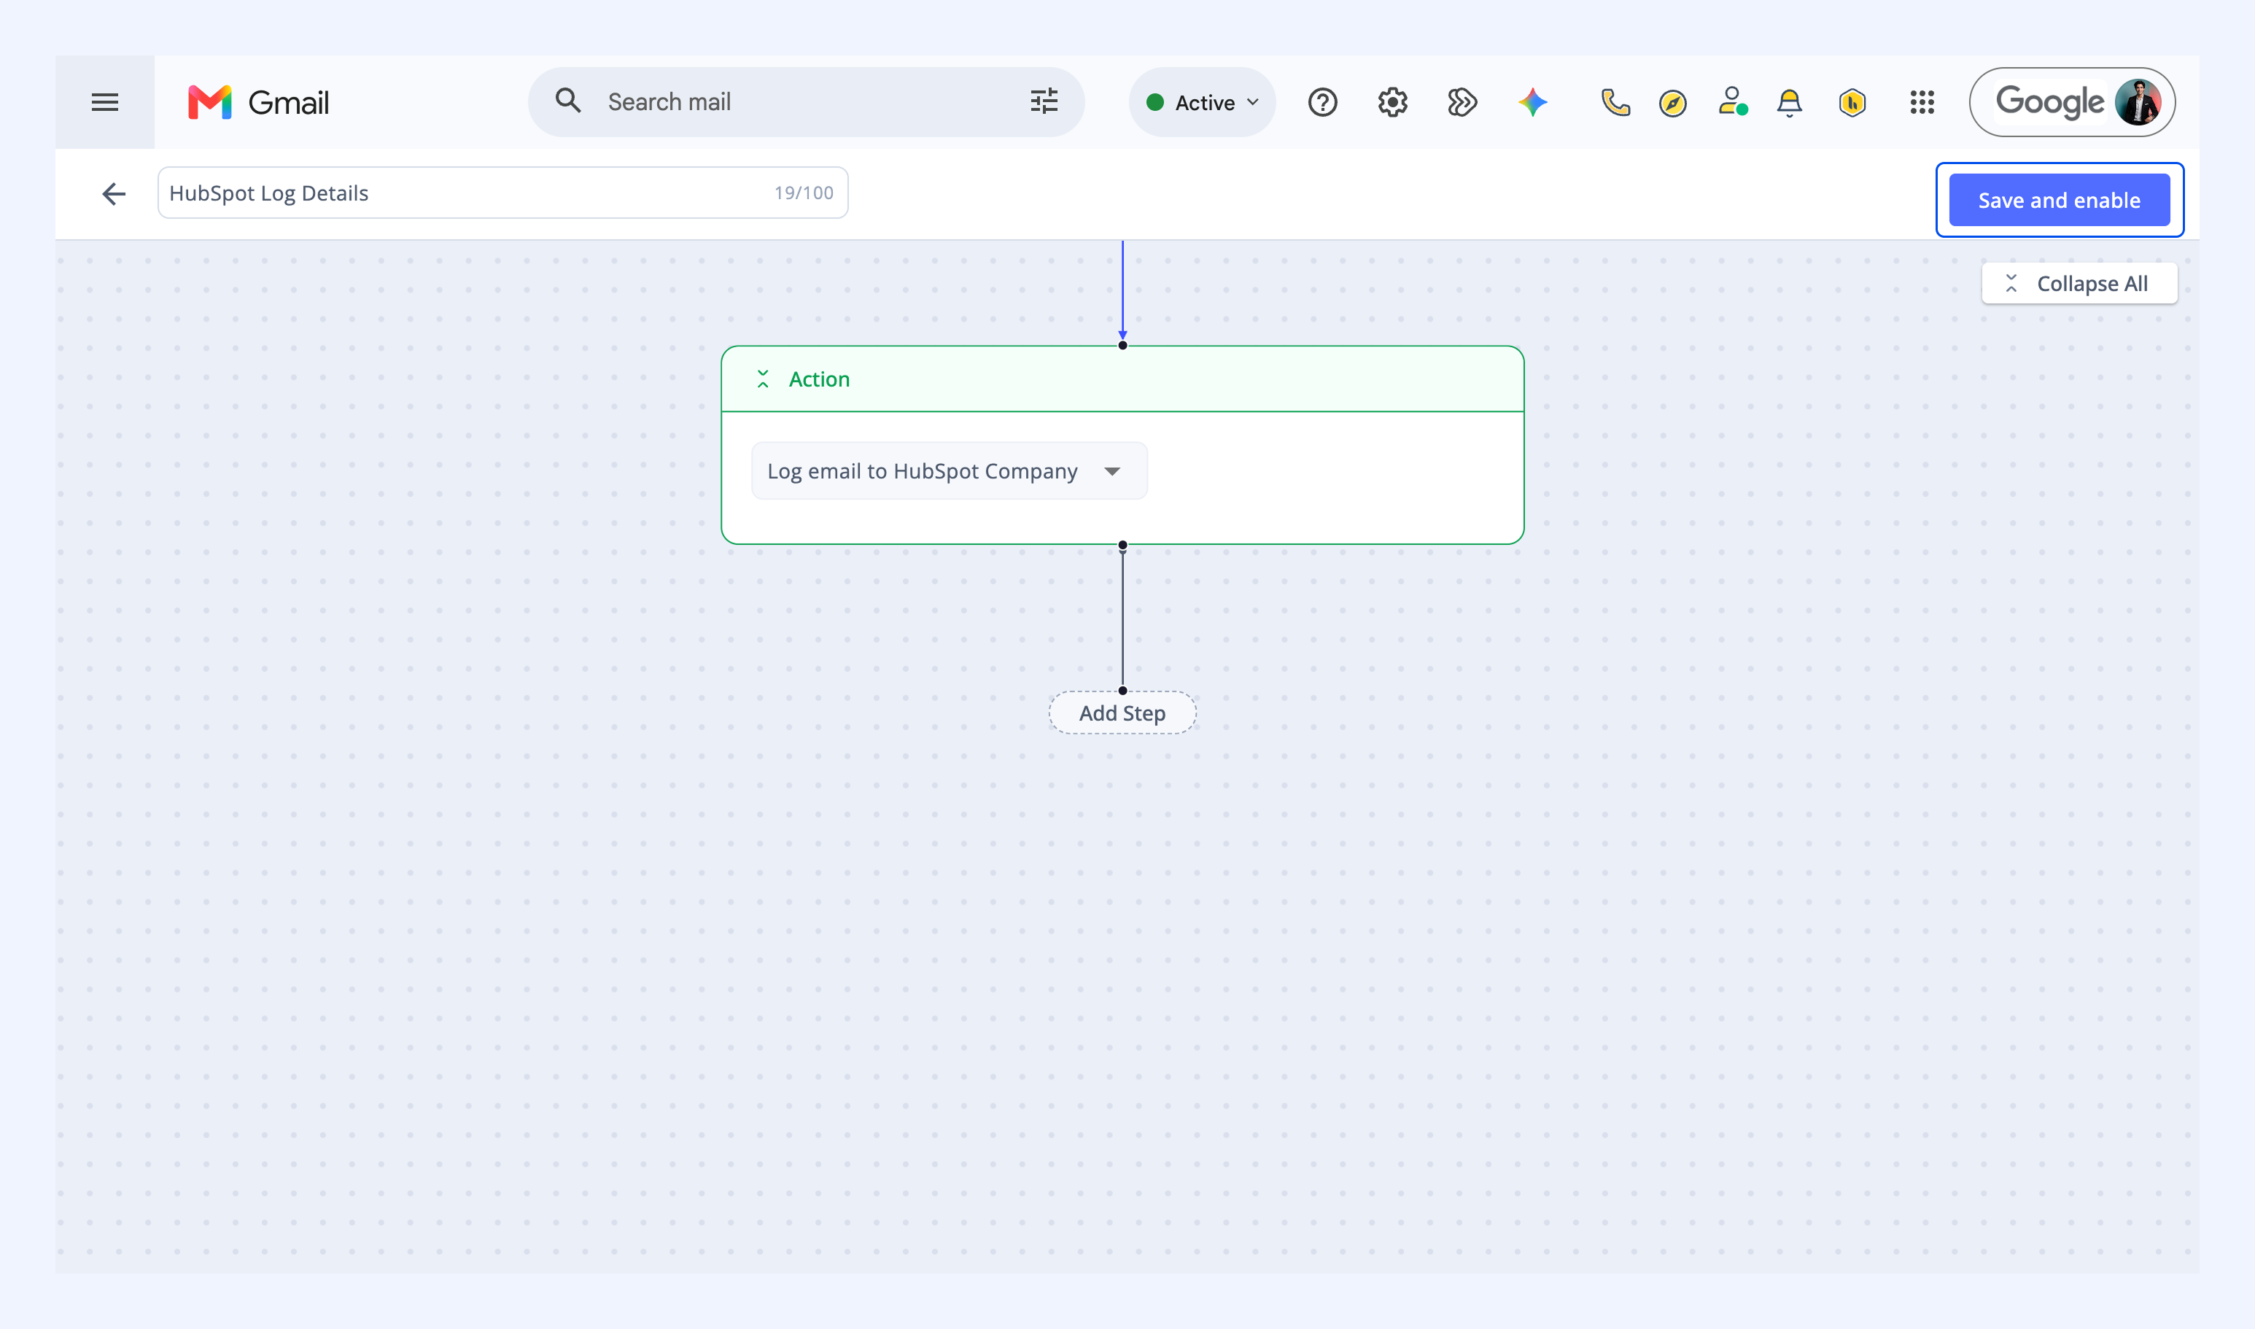
Task: Click the double-arrow sequences icon
Action: [1462, 102]
